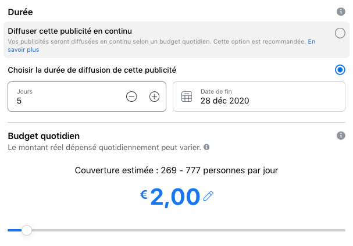Edit budget using the pencil icon
The height and width of the screenshot is (246, 353).
point(208,196)
